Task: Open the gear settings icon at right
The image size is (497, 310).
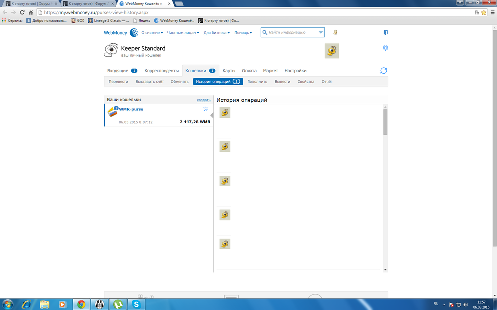Action: (x=385, y=48)
